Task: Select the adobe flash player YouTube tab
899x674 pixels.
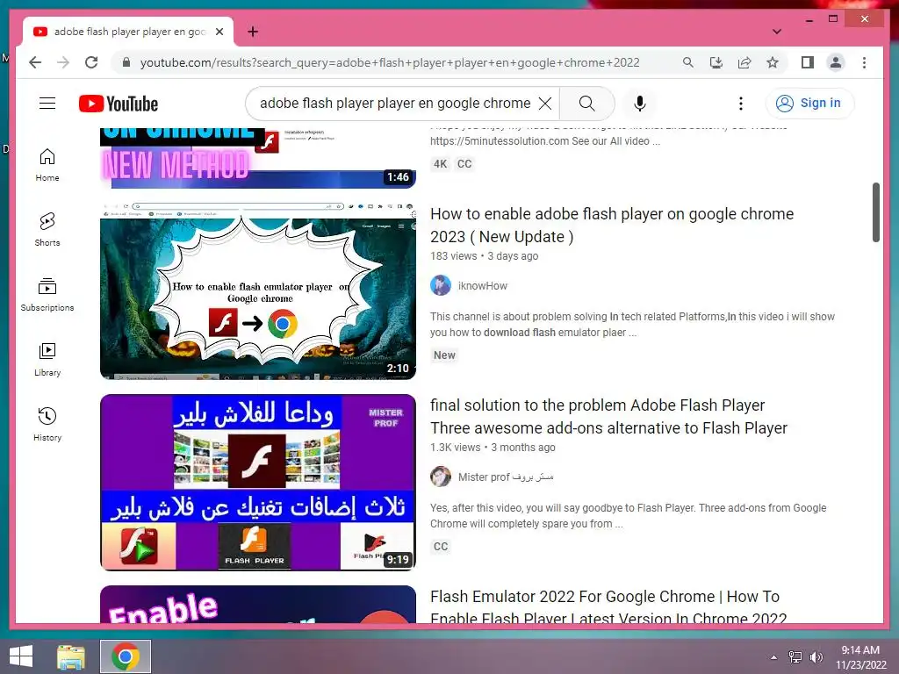Action: pyautogui.click(x=128, y=32)
